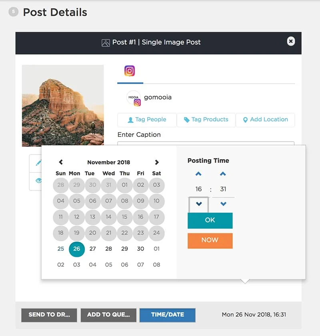This screenshot has width=320, height=336.
Task: Click the red rock post thumbnail
Action: pos(63,105)
